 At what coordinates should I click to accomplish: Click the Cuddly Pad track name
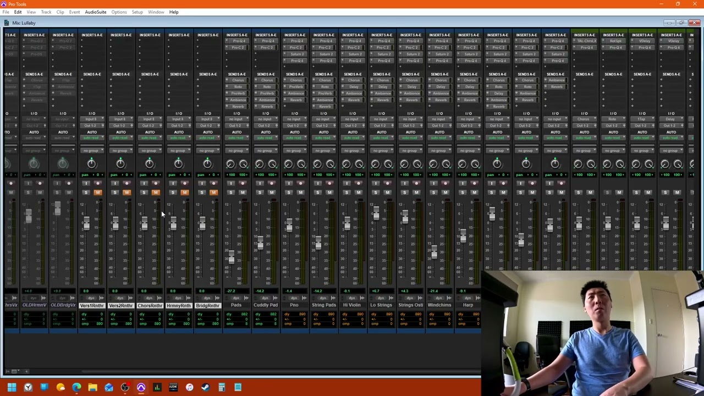point(266,305)
